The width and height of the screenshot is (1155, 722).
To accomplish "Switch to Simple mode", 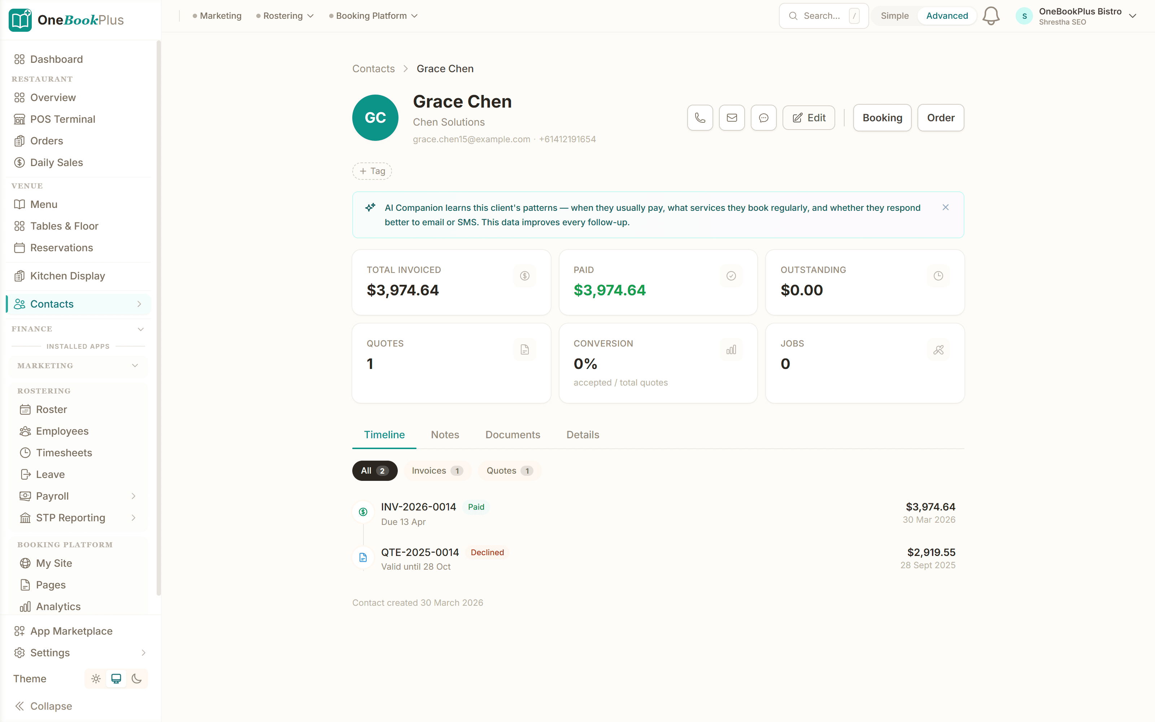I will tap(894, 16).
